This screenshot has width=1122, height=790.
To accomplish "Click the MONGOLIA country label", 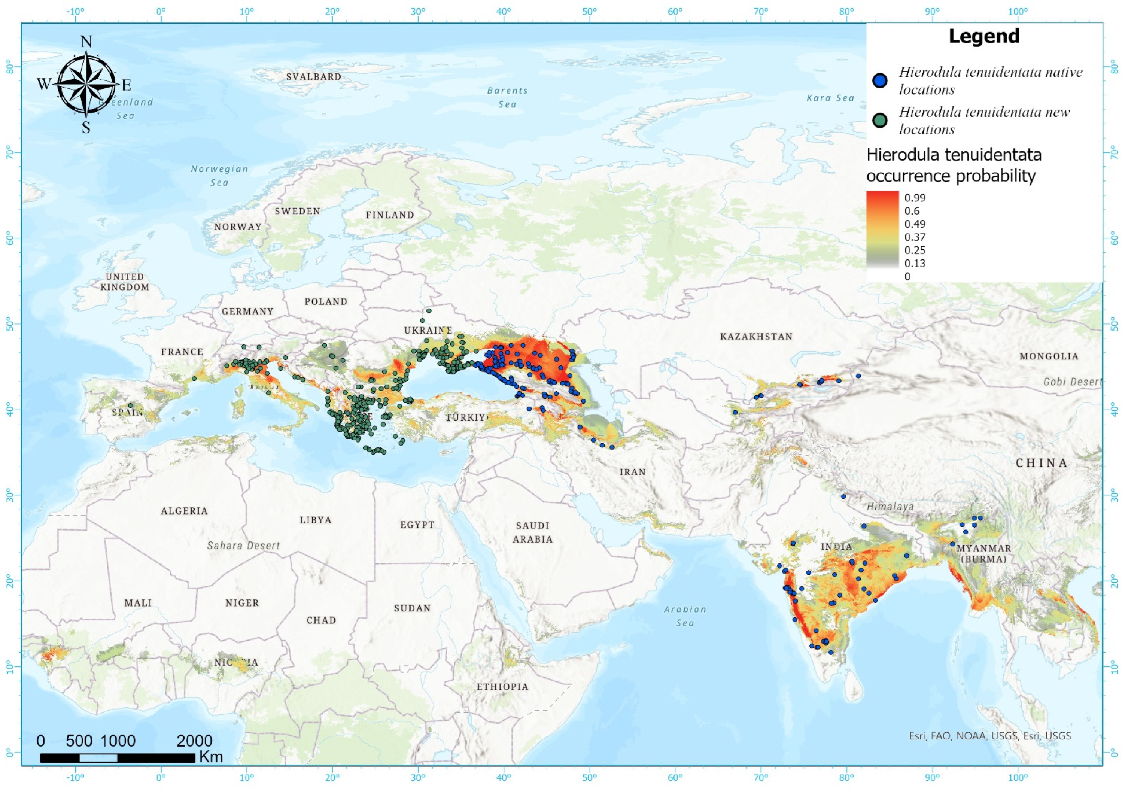I will pos(1049,356).
